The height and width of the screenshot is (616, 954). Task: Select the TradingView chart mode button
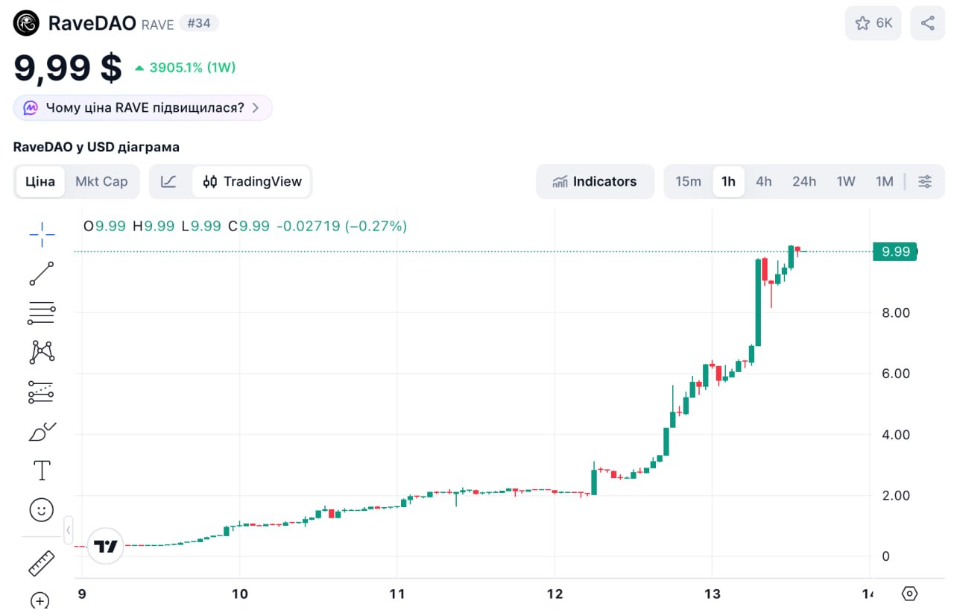[x=253, y=181]
